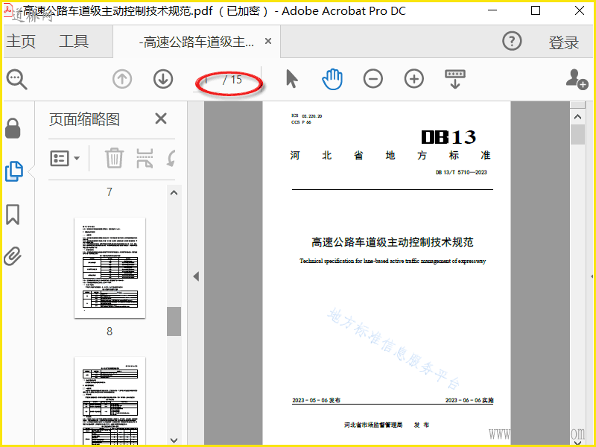
Task: Activate the hand pan tool
Action: click(332, 79)
